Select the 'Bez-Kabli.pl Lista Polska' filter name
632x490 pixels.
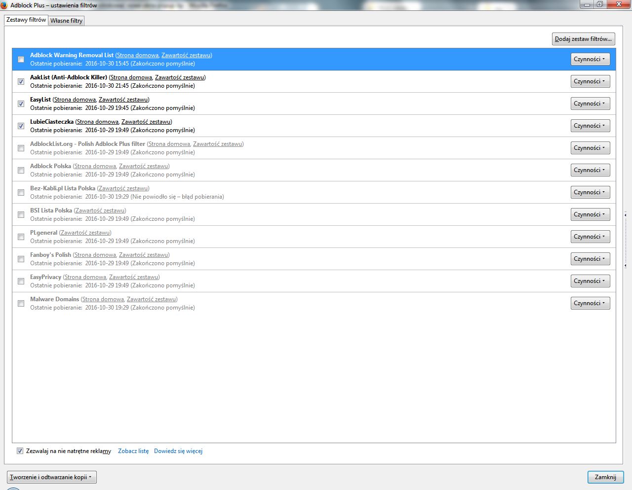pos(63,188)
